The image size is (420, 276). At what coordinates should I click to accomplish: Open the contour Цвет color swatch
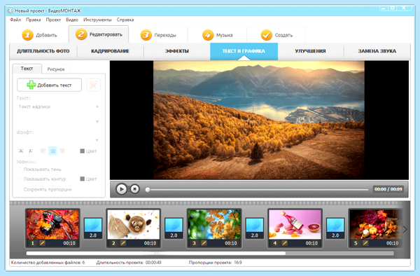coord(83,179)
